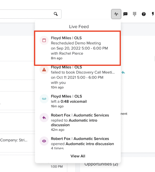This screenshot has width=155, height=172.
Task: Click the lightning bolt icon
Action: point(153,14)
